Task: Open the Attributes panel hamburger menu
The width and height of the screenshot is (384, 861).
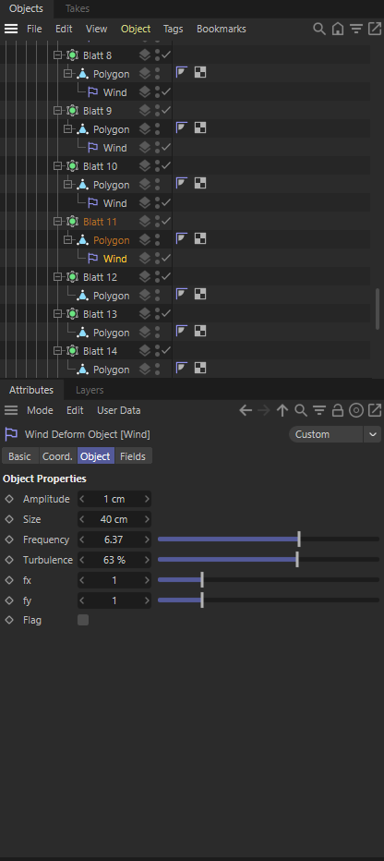Action: click(11, 410)
